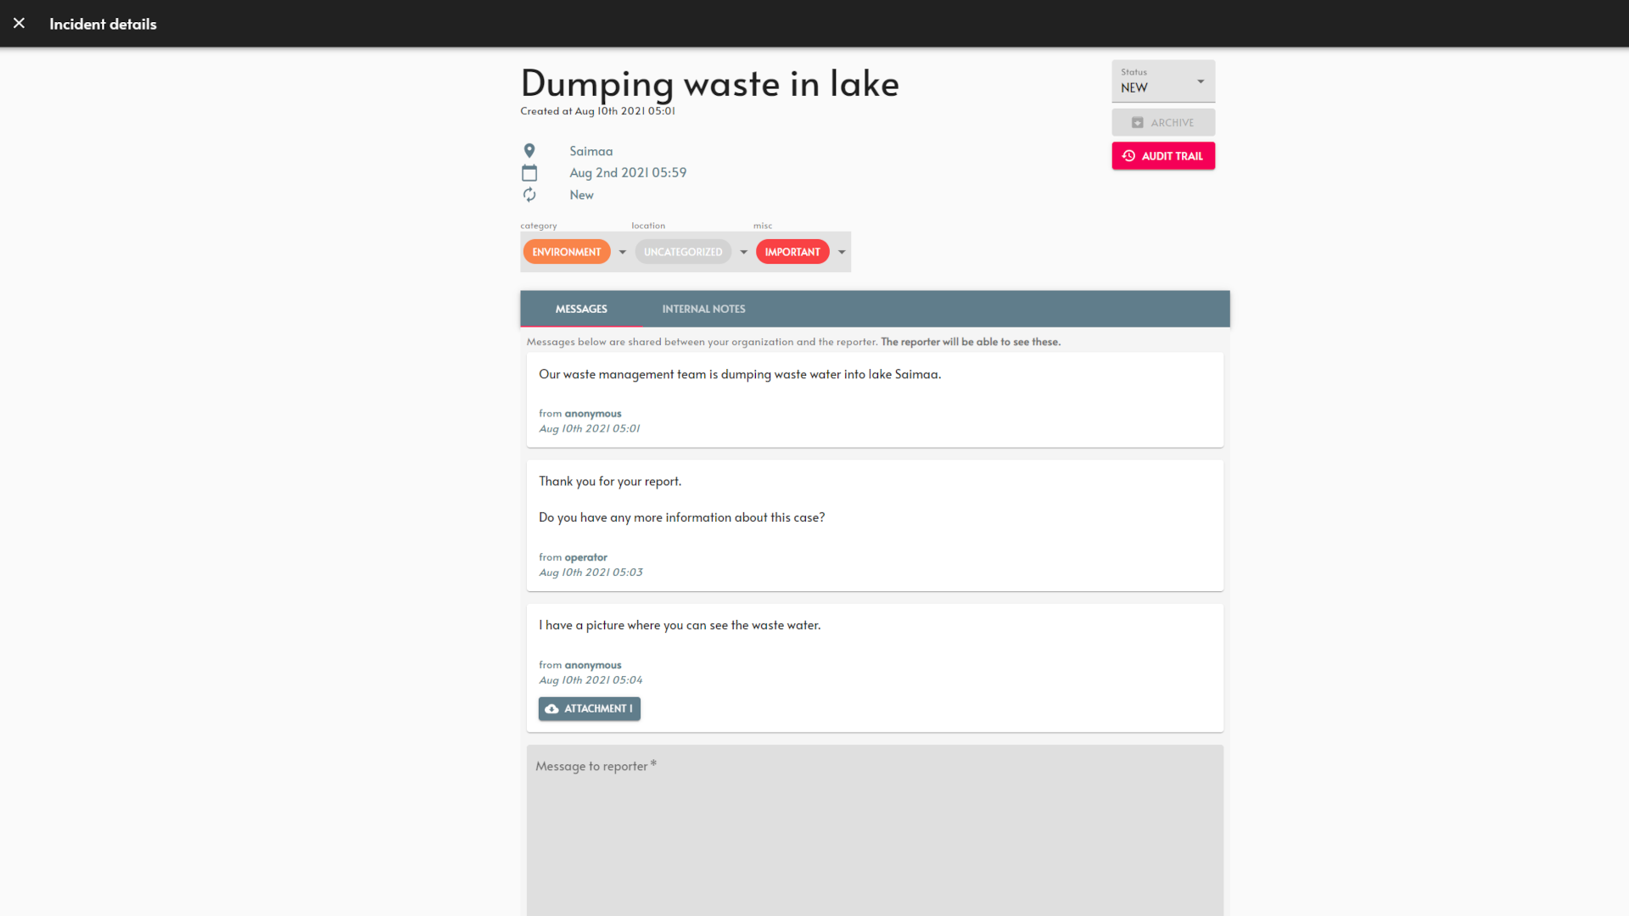Viewport: 1629px width, 916px height.
Task: Click the archive box icon
Action: tap(1137, 123)
